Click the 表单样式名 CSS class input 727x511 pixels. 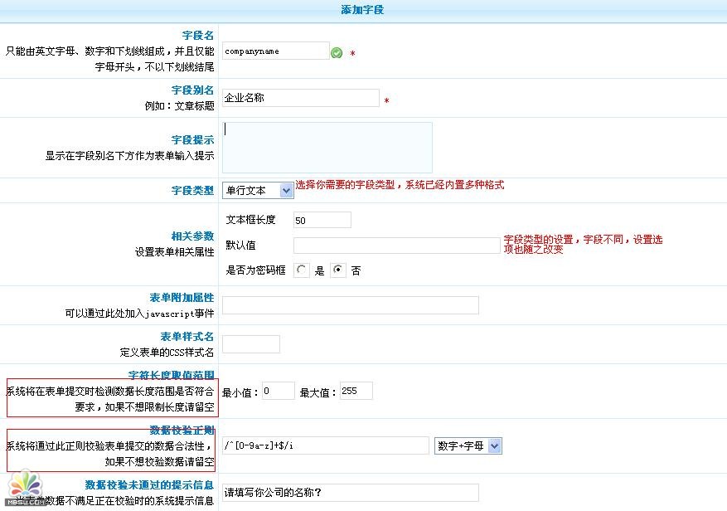[x=250, y=344]
